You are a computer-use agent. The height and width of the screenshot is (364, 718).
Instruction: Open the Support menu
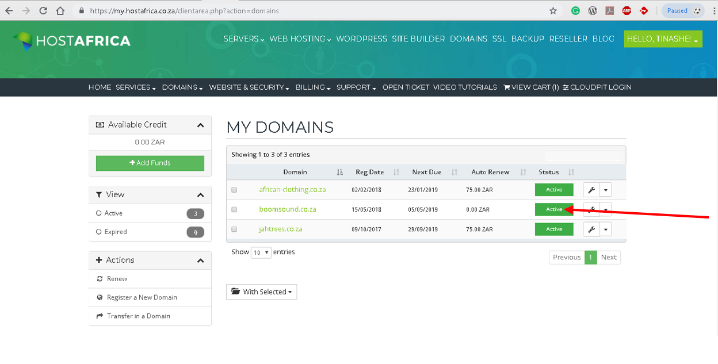[356, 87]
